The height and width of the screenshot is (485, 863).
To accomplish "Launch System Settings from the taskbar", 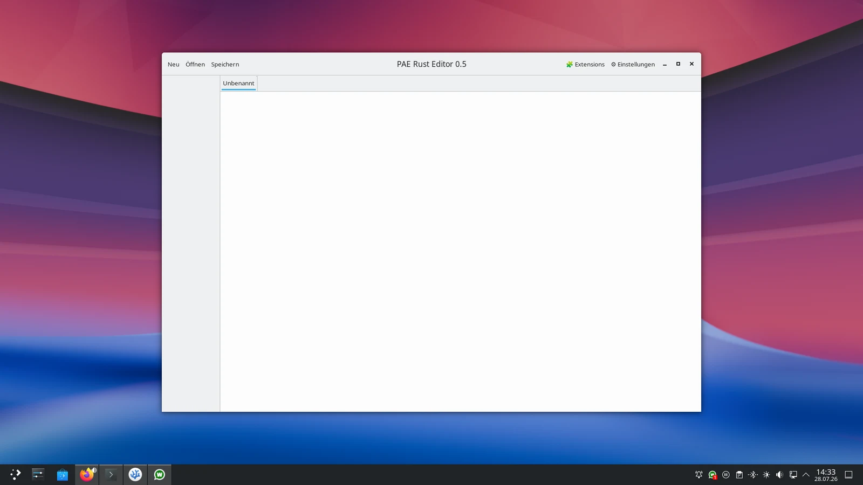I will click(x=38, y=474).
